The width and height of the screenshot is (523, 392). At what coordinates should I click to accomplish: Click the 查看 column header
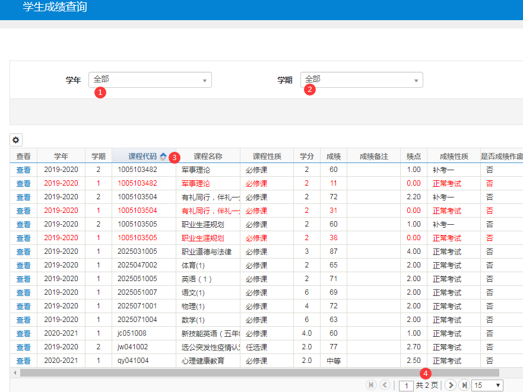[23, 157]
